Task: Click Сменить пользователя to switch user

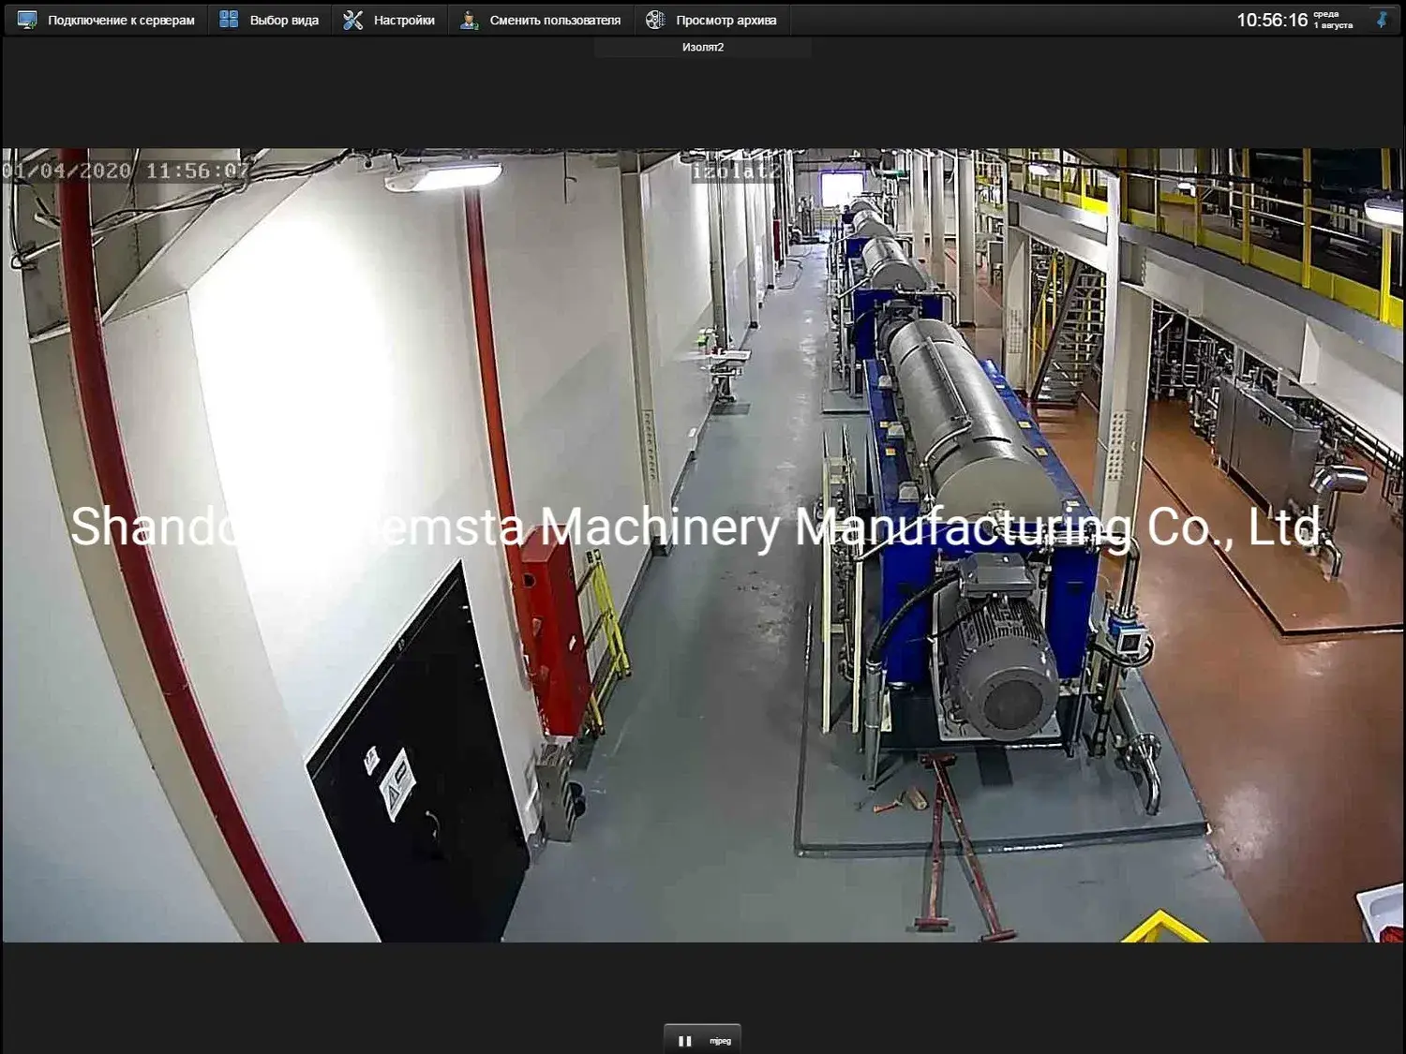Action: 541,20
